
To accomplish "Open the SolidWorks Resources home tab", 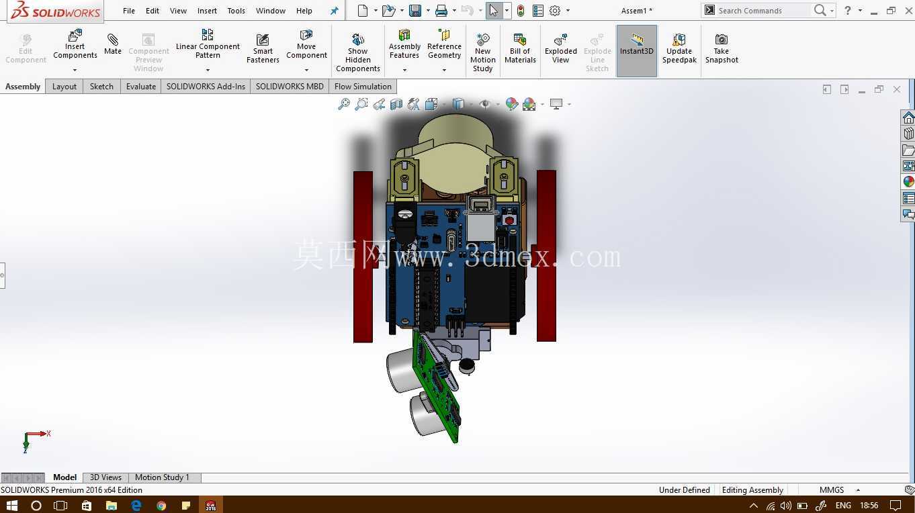I will (x=908, y=118).
